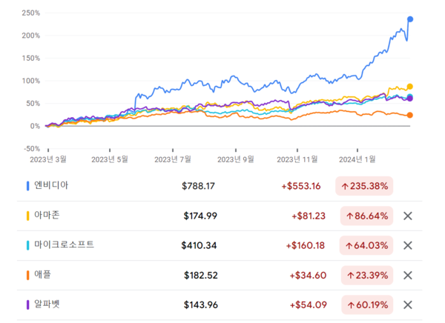
Task: Click the 235.38% gain badge for 엔비디아
Action: tap(364, 186)
